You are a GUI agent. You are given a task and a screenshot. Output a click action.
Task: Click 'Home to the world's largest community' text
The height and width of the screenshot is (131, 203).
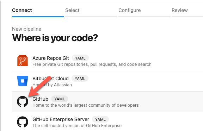(x=86, y=105)
